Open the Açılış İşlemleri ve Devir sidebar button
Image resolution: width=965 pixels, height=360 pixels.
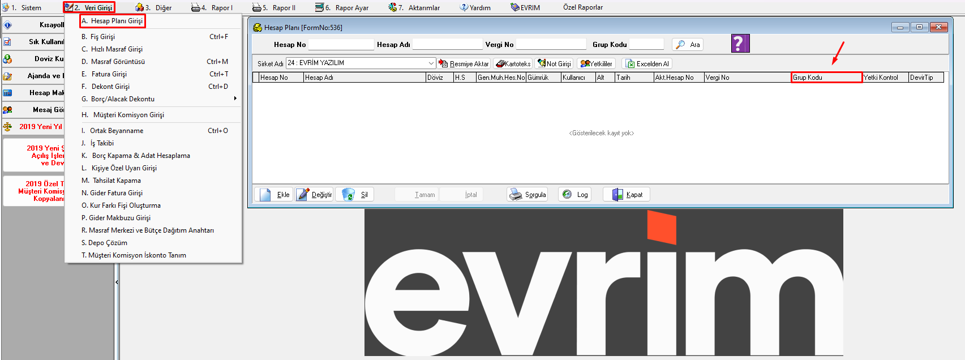point(34,155)
